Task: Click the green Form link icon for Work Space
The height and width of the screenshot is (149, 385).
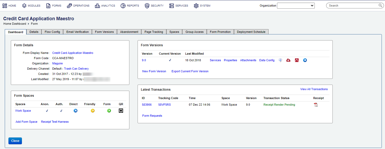Action: coord(109,111)
